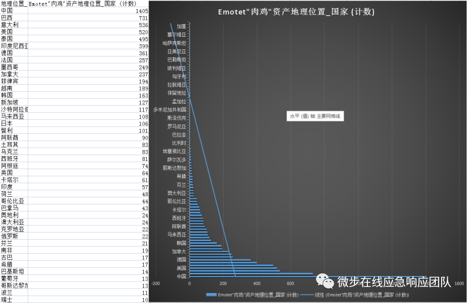This screenshot has height=303, width=467.
Task: Click the 哈萨克斯坦 chart axis label
Action: pos(174,43)
